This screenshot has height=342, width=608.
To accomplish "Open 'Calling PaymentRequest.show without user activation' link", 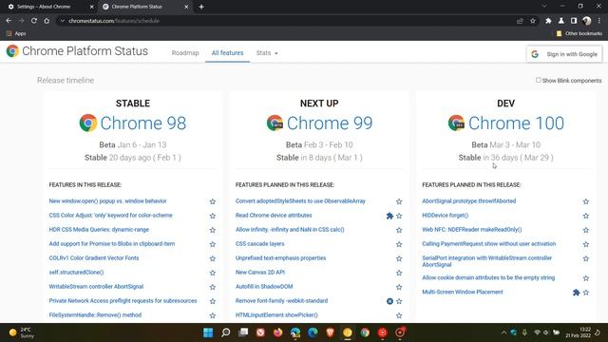I will [x=489, y=243].
